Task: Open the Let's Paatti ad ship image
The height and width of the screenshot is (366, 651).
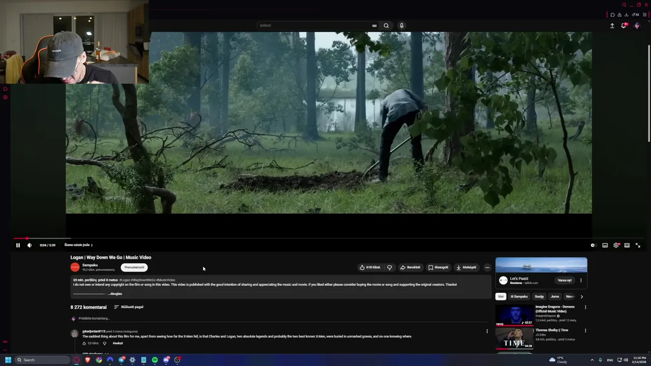Action: tap(541, 266)
